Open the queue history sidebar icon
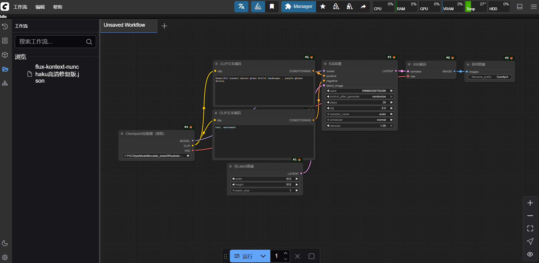The width and height of the screenshot is (539, 263). point(5,26)
